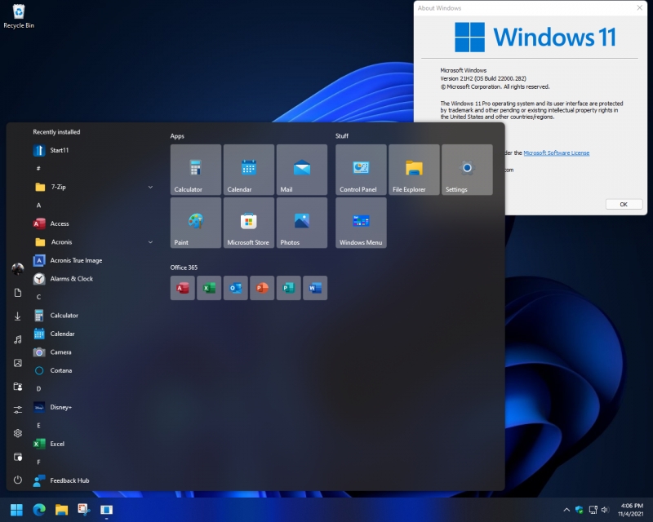The width and height of the screenshot is (653, 522).
Task: Click the Power button in start sidebar
Action: tap(17, 480)
